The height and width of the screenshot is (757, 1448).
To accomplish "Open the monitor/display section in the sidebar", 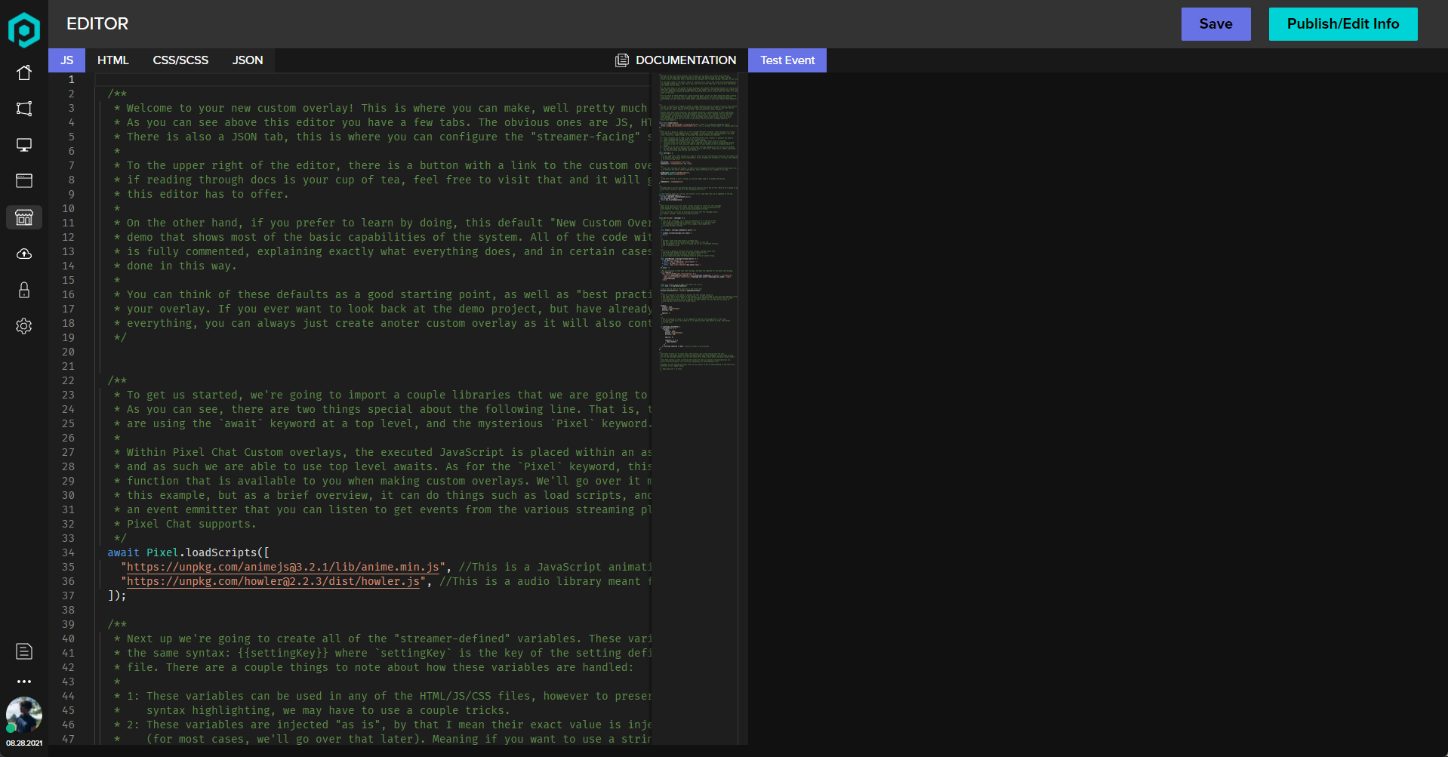I will pyautogui.click(x=23, y=145).
